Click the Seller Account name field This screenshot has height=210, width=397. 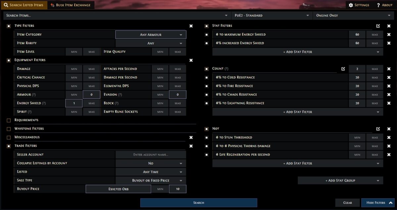coord(151,155)
